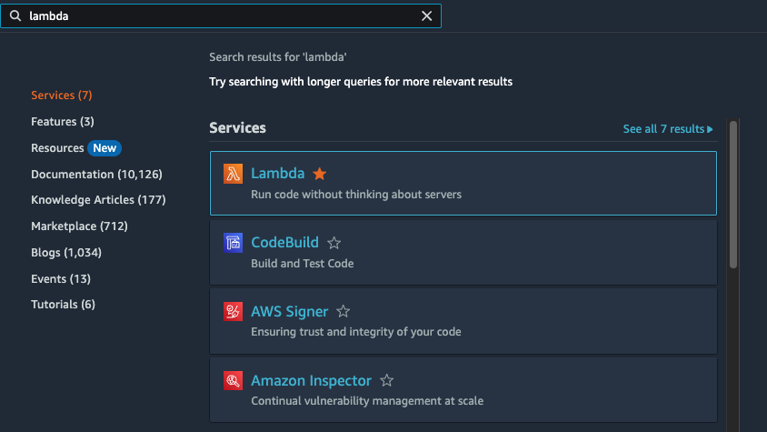Click the Amazon Inspector service icon
Screen dimensions: 767x432
click(x=233, y=380)
